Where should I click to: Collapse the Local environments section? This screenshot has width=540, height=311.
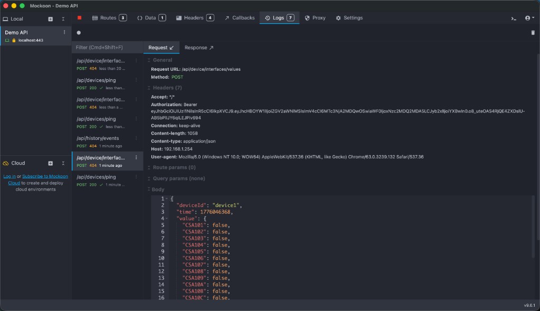click(x=63, y=19)
